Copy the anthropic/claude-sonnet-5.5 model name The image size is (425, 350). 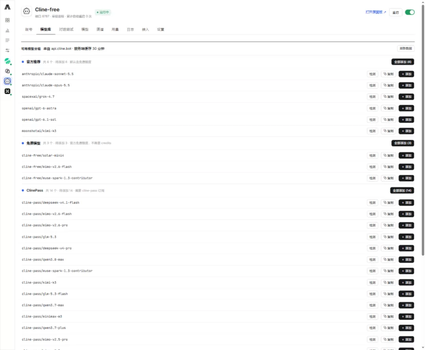pyautogui.click(x=389, y=74)
